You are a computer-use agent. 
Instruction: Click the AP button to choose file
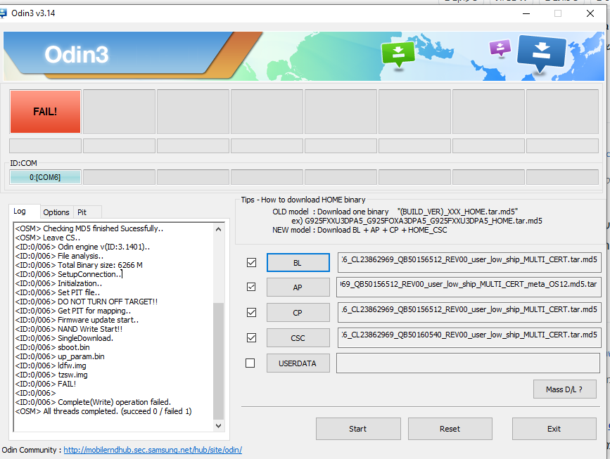click(298, 287)
